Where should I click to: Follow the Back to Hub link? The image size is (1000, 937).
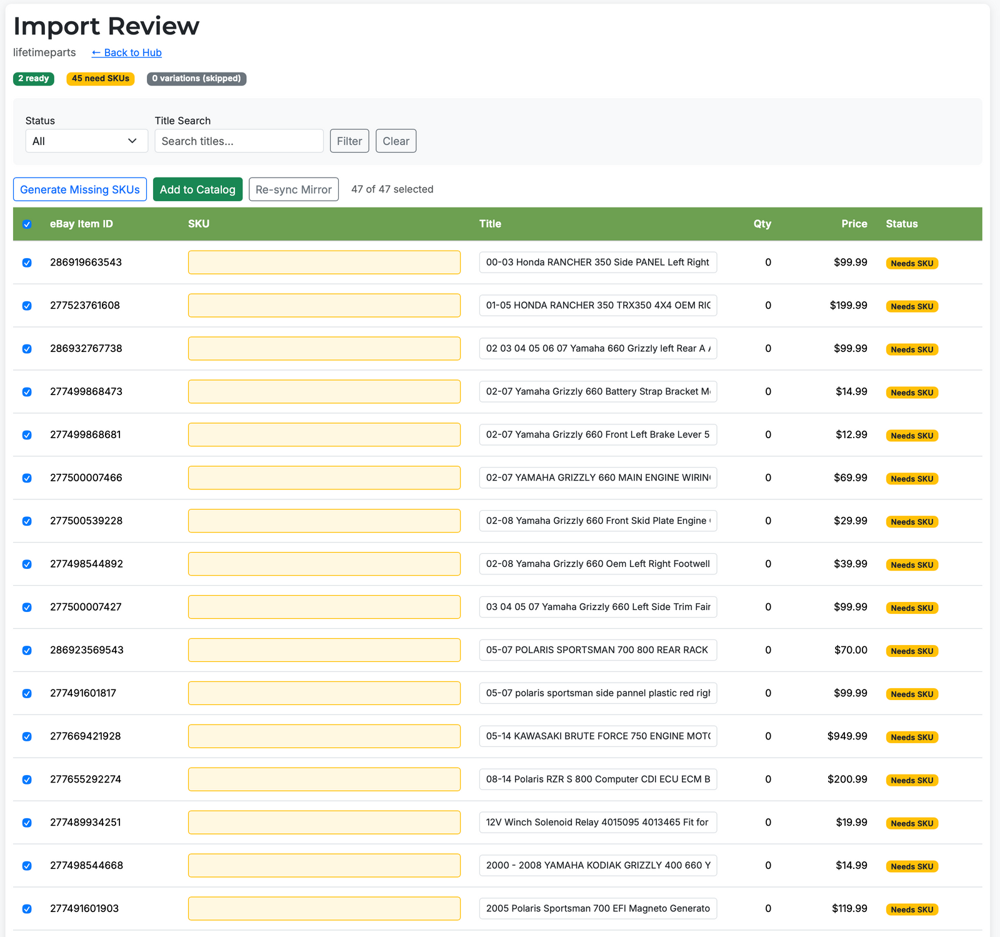coord(126,53)
